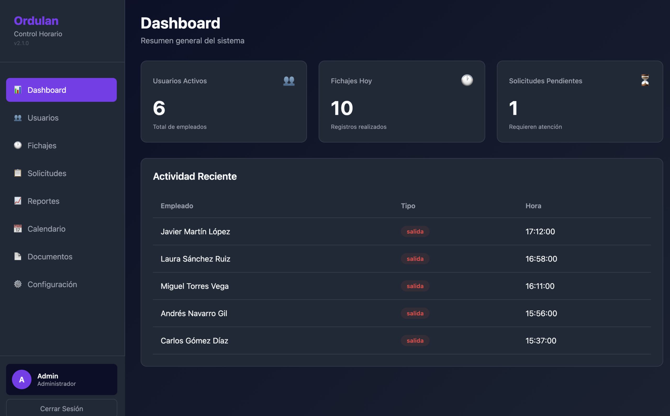670x416 pixels.
Task: Click the Ordulan logo title
Action: [36, 21]
